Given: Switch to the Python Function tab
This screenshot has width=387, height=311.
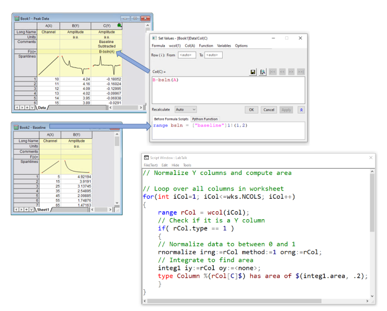Looking at the screenshot, I should pos(205,119).
